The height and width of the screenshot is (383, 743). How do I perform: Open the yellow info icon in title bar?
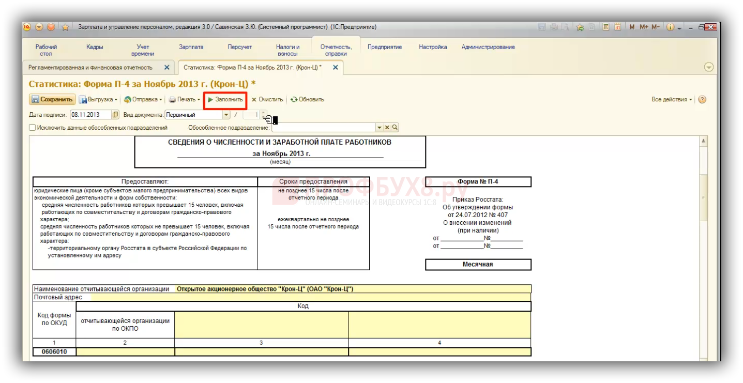pos(670,27)
